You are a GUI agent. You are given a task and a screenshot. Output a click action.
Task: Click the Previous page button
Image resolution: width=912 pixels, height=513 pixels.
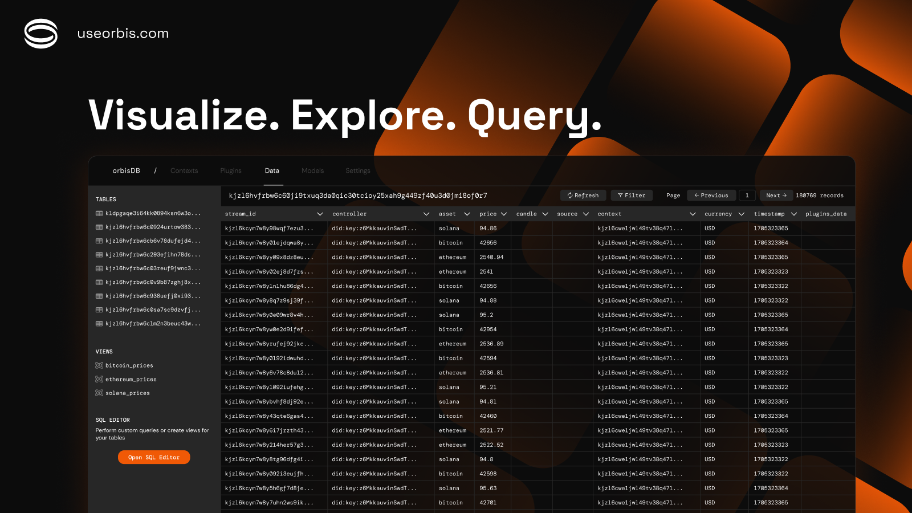tap(711, 195)
